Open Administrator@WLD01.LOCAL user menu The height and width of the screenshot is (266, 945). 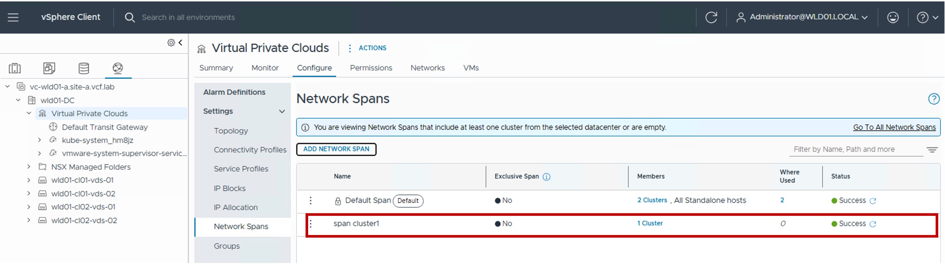click(x=801, y=17)
